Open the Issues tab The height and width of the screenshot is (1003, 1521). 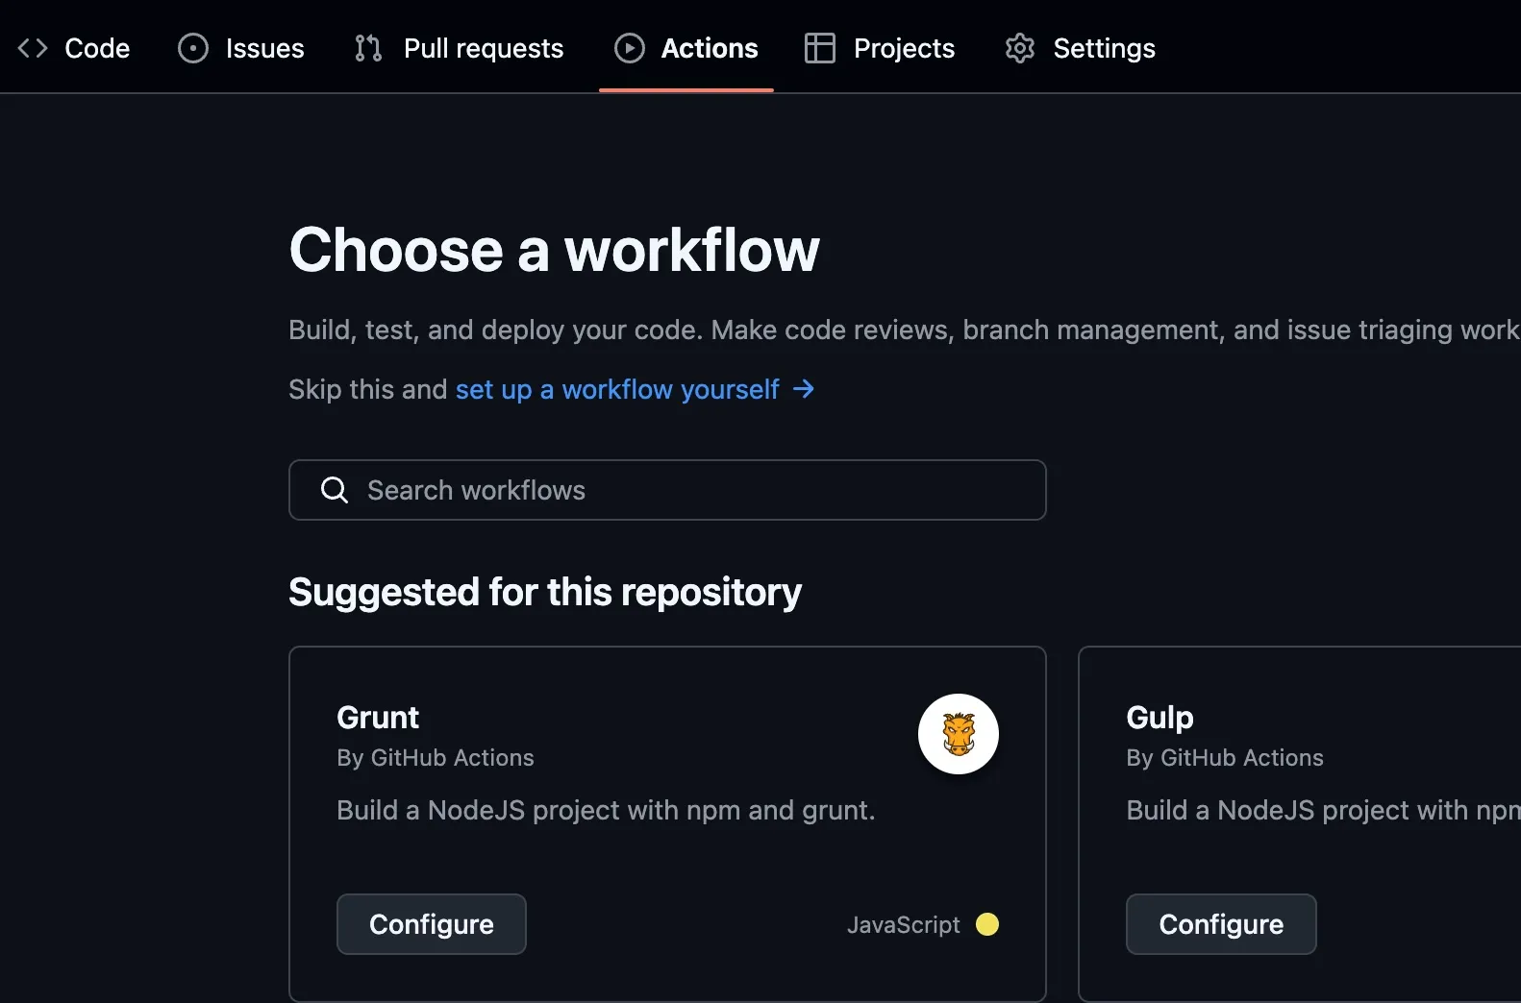(241, 48)
